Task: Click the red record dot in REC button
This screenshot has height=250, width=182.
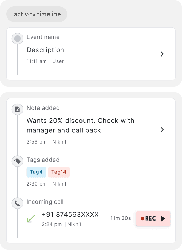Action: pyautogui.click(x=142, y=218)
